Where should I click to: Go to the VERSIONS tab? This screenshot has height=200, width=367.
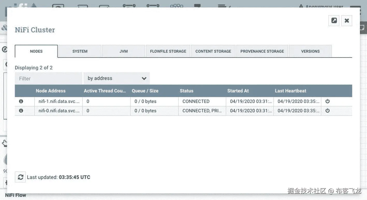(310, 51)
